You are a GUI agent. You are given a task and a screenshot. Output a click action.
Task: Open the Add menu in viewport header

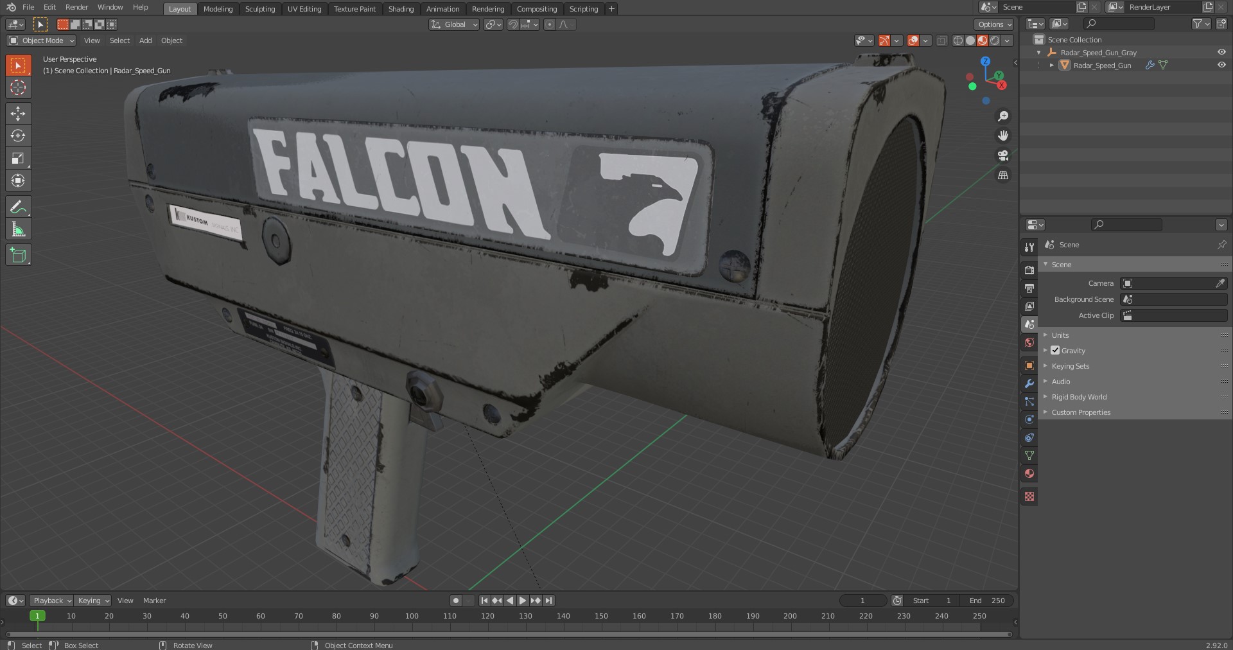(146, 40)
